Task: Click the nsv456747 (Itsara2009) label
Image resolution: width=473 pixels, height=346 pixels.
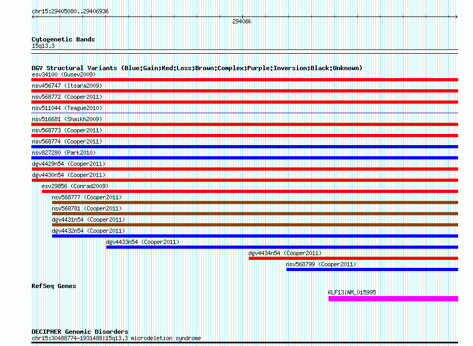Action: click(x=67, y=86)
